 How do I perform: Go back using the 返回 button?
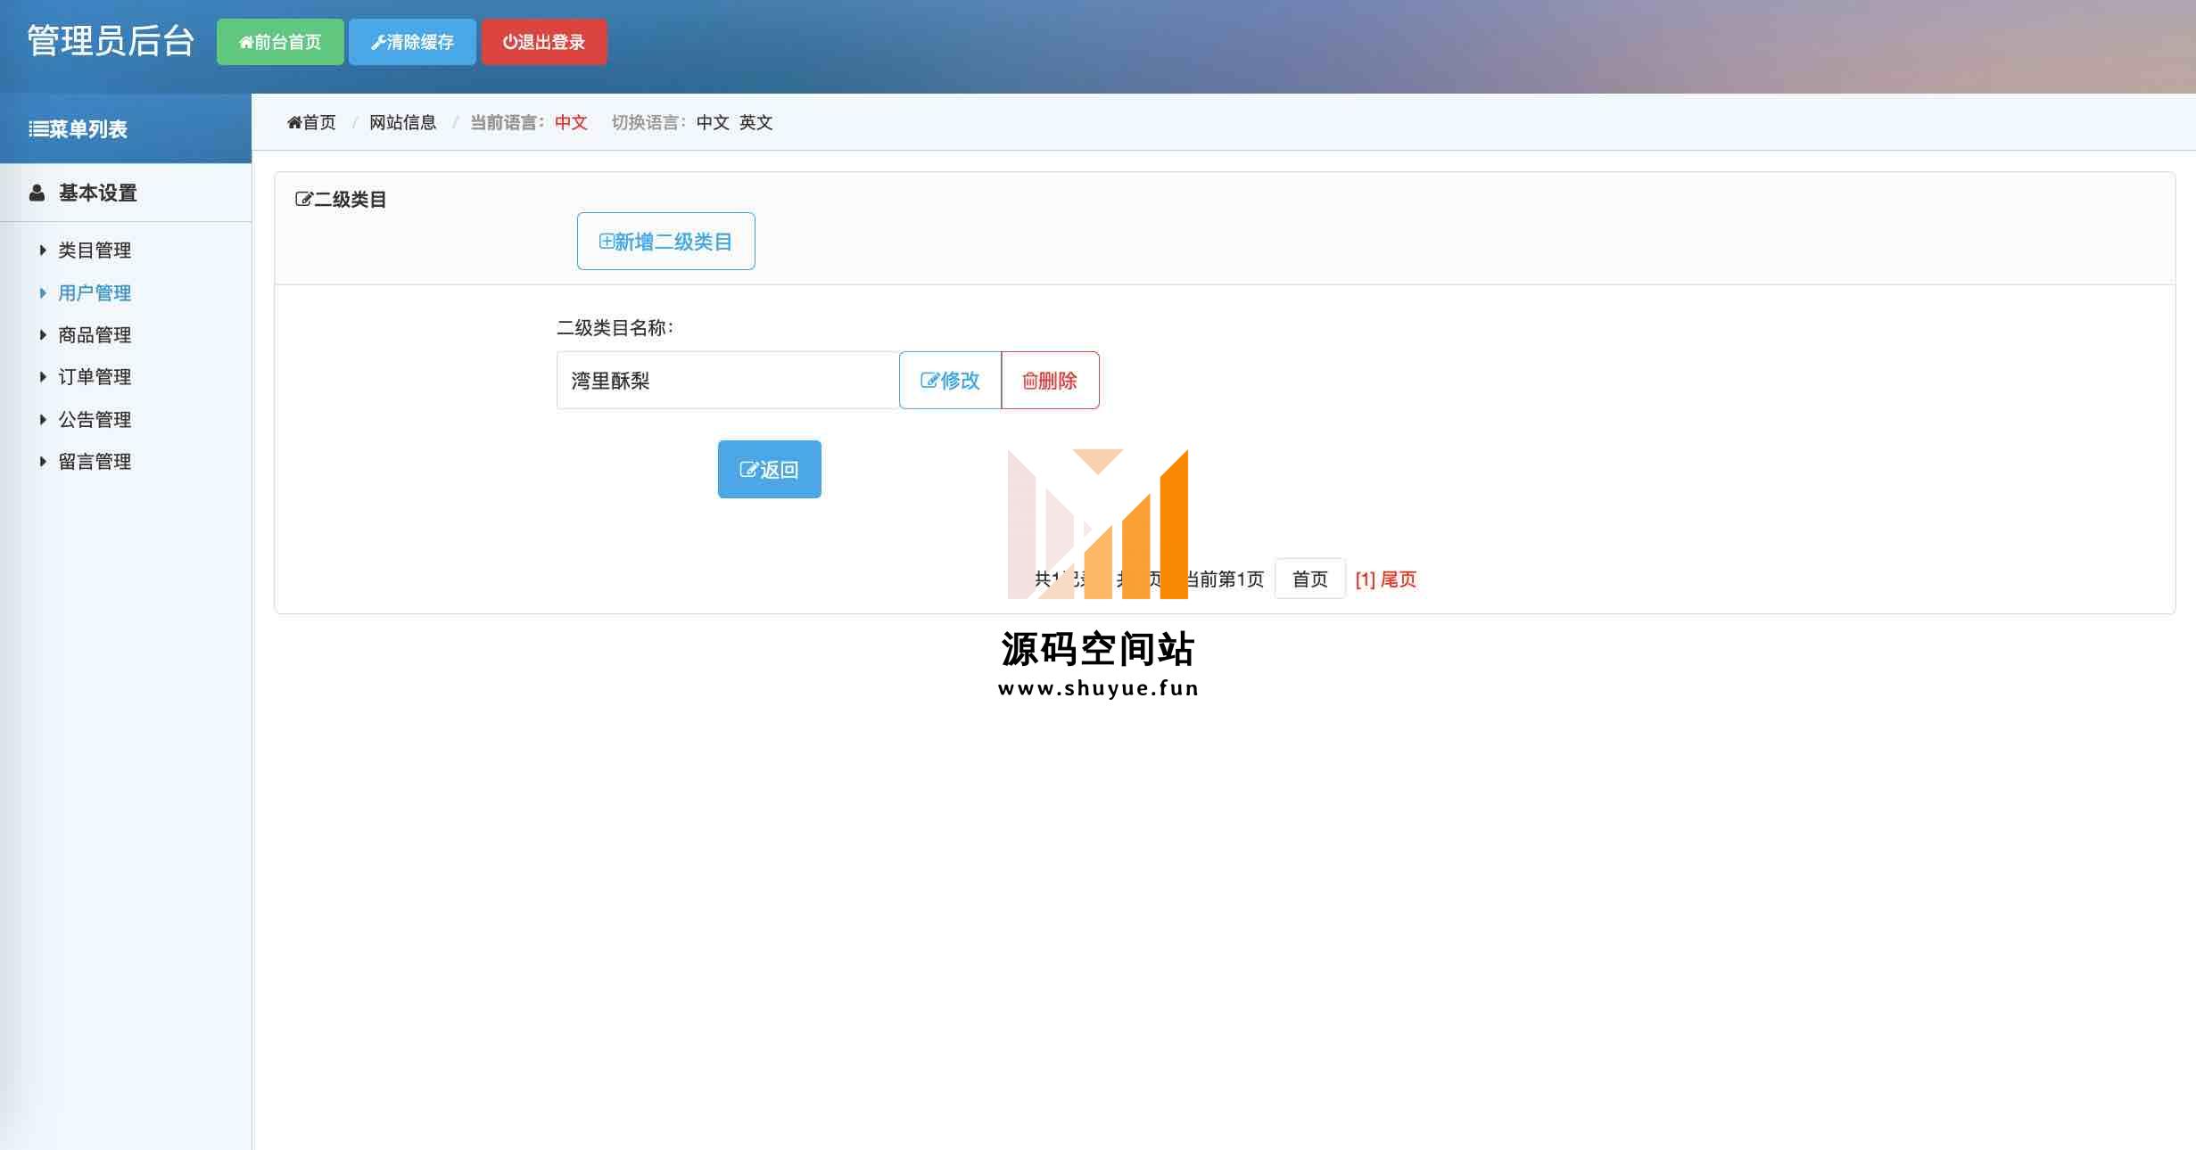coord(769,469)
